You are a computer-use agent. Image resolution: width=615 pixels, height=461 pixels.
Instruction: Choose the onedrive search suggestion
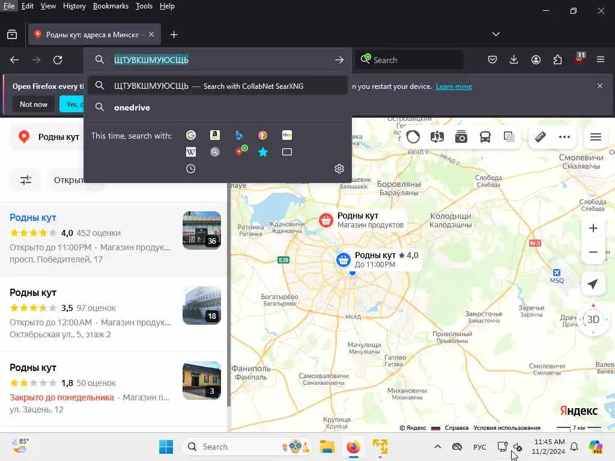[x=217, y=107]
